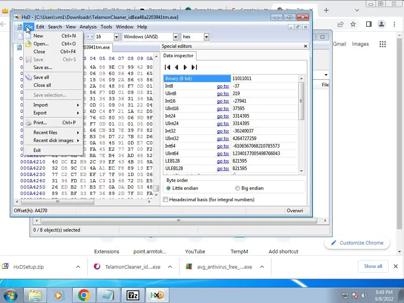Image resolution: width=404 pixels, height=303 pixels.
Task: Click Customize Chrome button
Action: (357, 243)
